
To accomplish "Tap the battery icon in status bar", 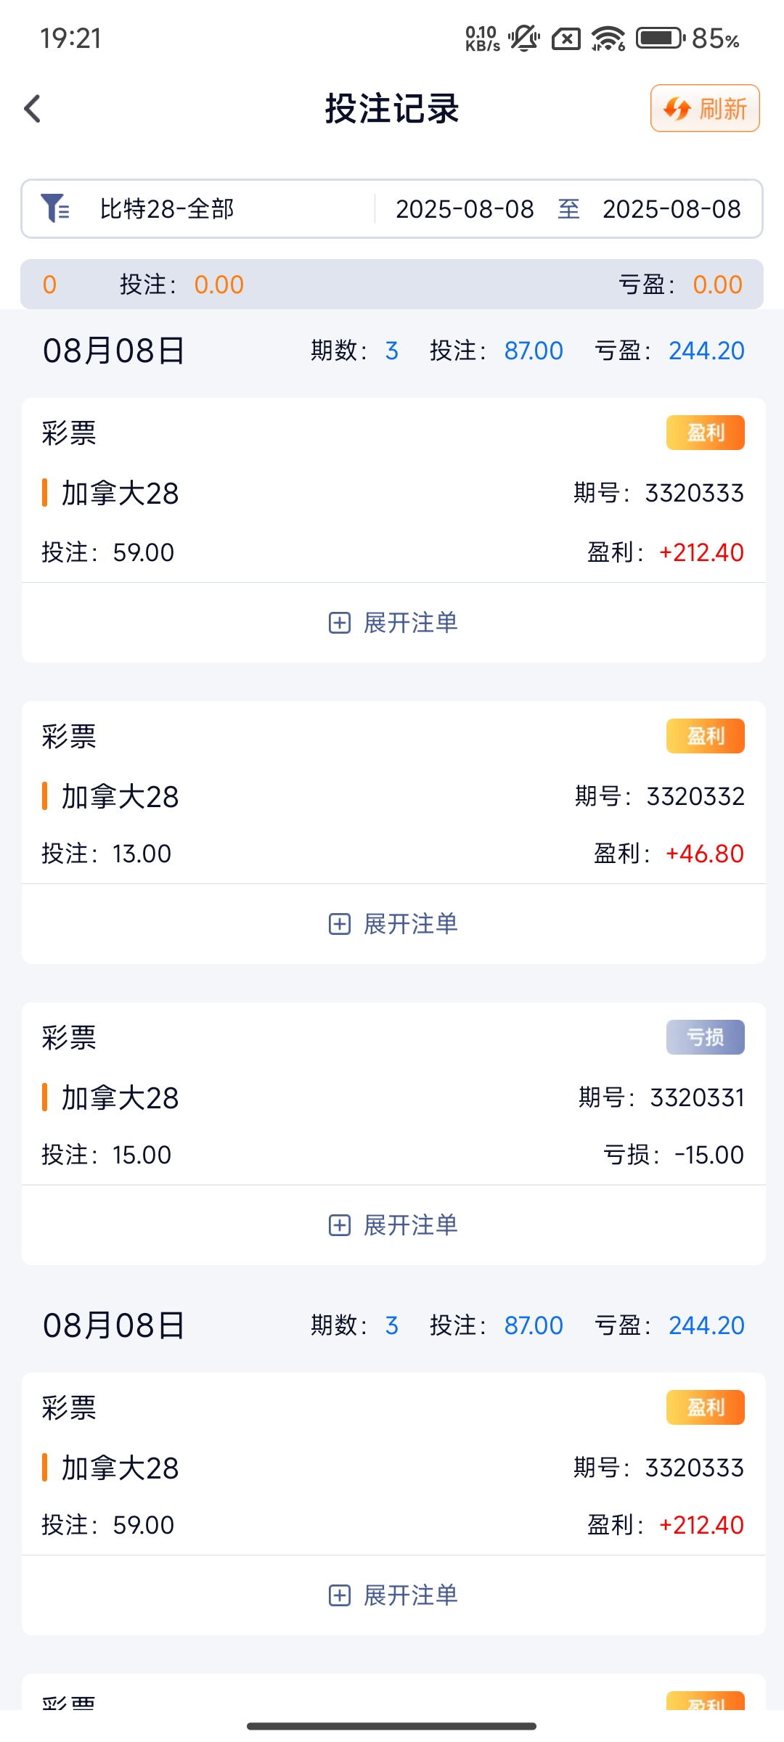I will click(x=660, y=38).
